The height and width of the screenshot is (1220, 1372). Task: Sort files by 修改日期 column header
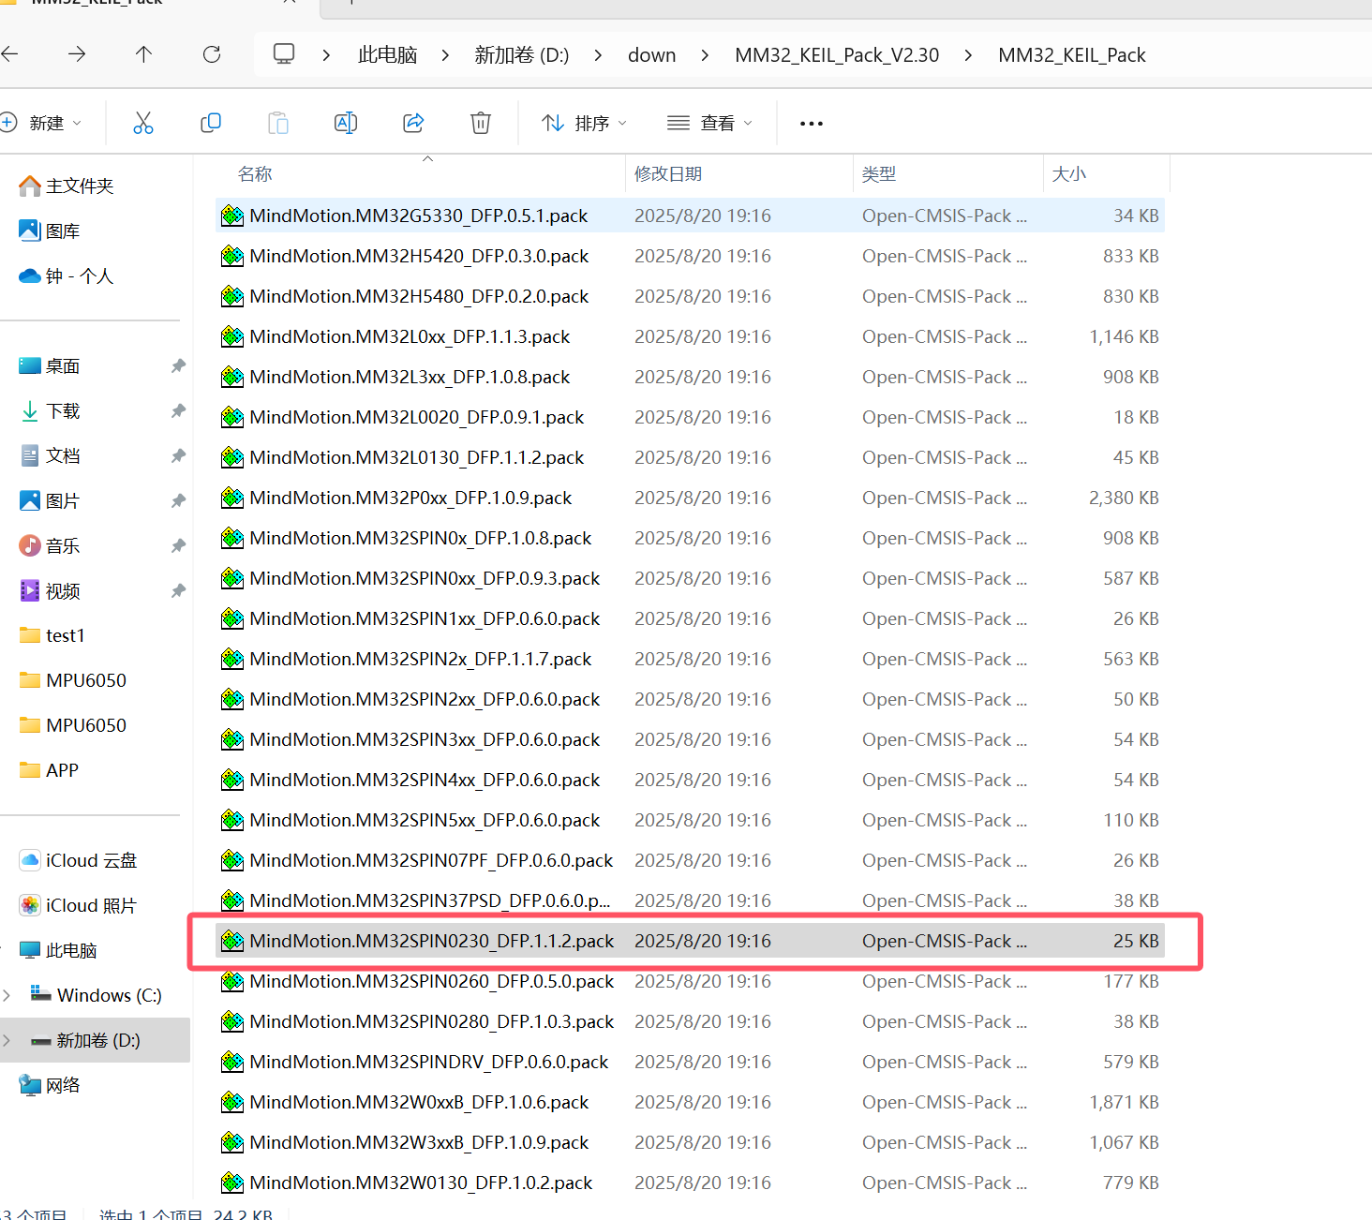coord(667,174)
